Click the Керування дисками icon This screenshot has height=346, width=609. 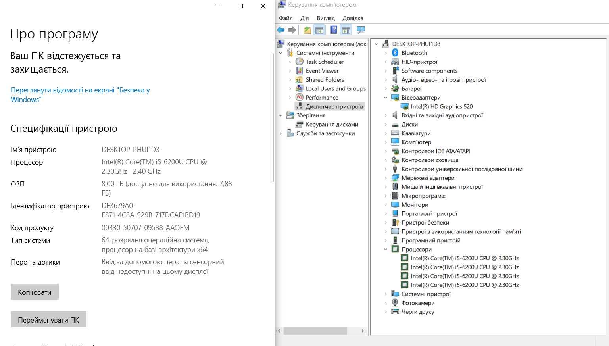pos(300,124)
